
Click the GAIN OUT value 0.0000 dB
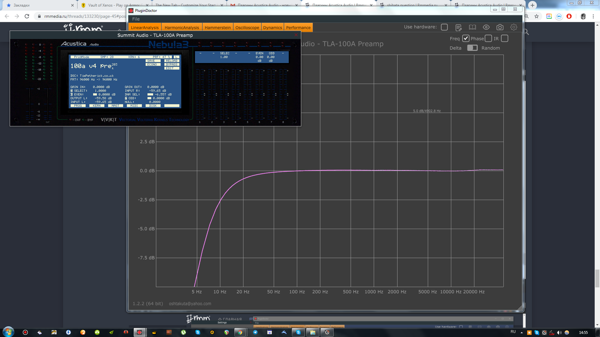pyautogui.click(x=156, y=87)
